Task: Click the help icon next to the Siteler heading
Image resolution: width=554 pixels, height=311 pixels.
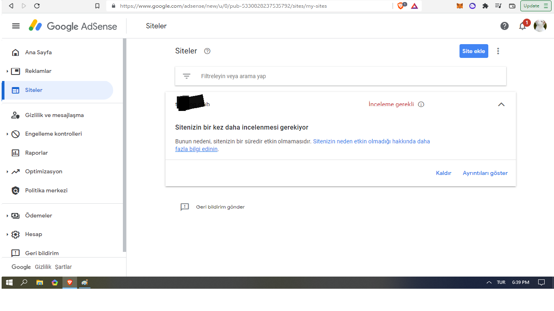Action: point(207,51)
